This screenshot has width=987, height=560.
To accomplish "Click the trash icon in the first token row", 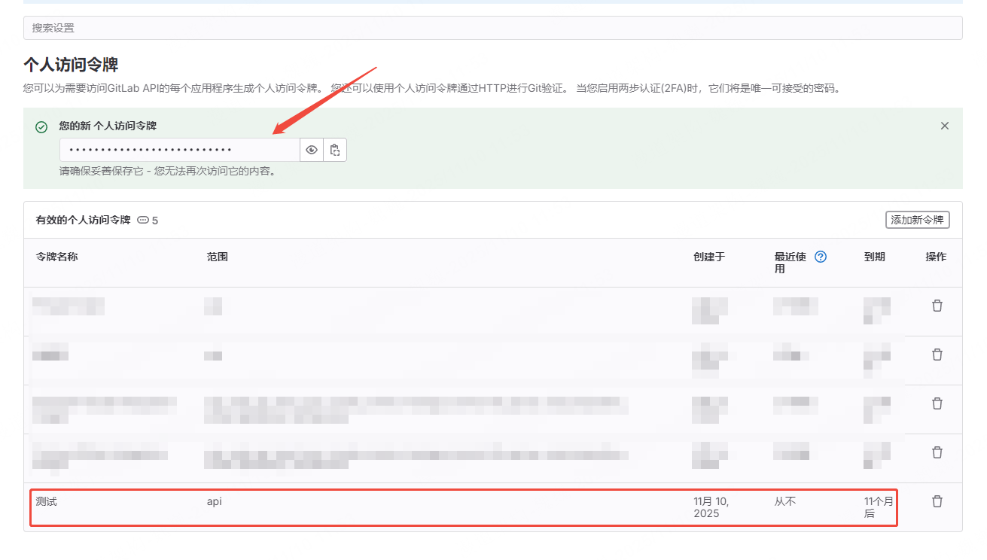I will click(x=937, y=306).
